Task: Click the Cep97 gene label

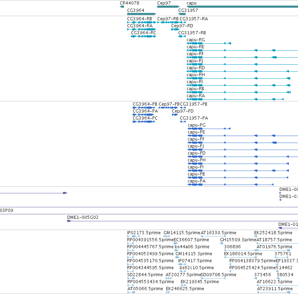Action: (164, 3)
